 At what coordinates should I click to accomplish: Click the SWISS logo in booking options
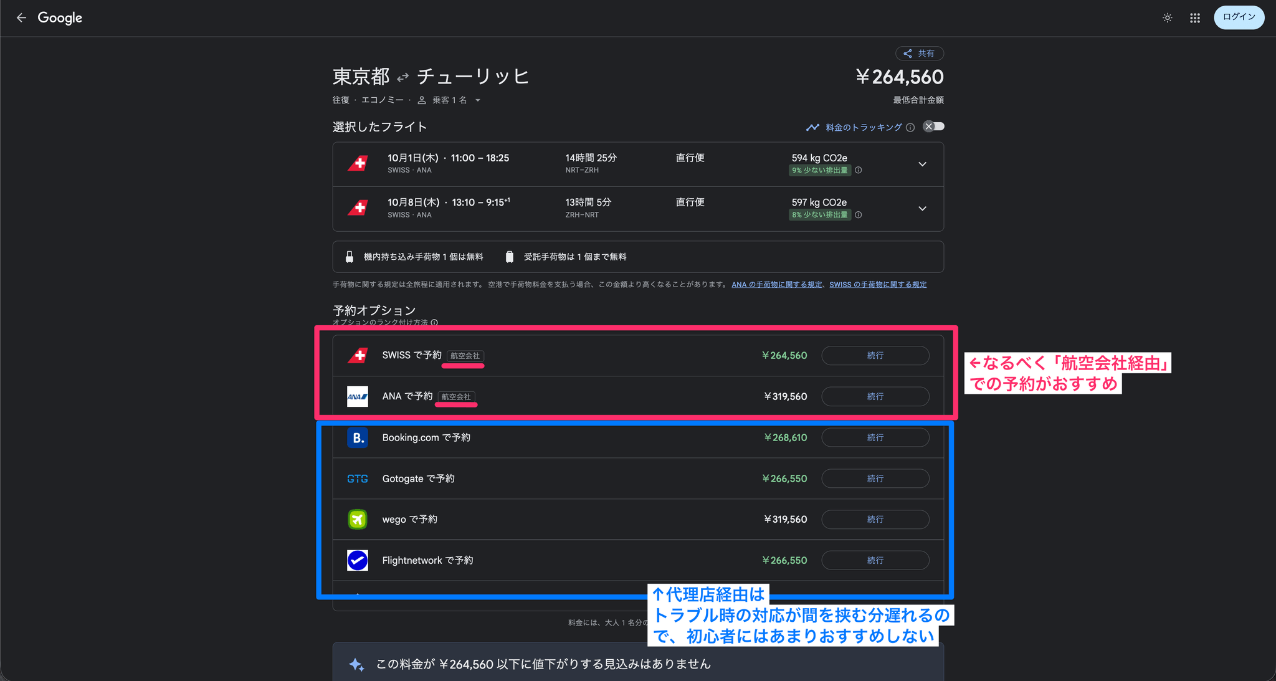tap(358, 356)
